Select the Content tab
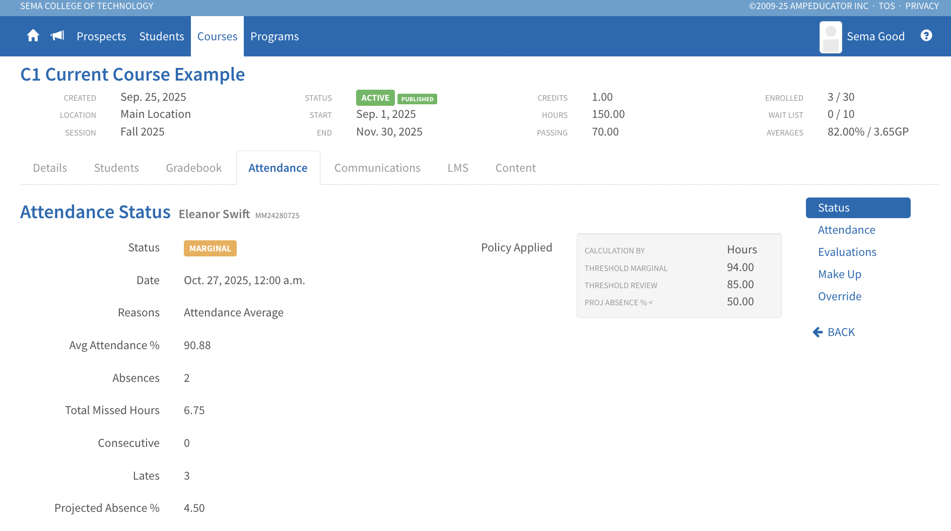 (x=515, y=168)
